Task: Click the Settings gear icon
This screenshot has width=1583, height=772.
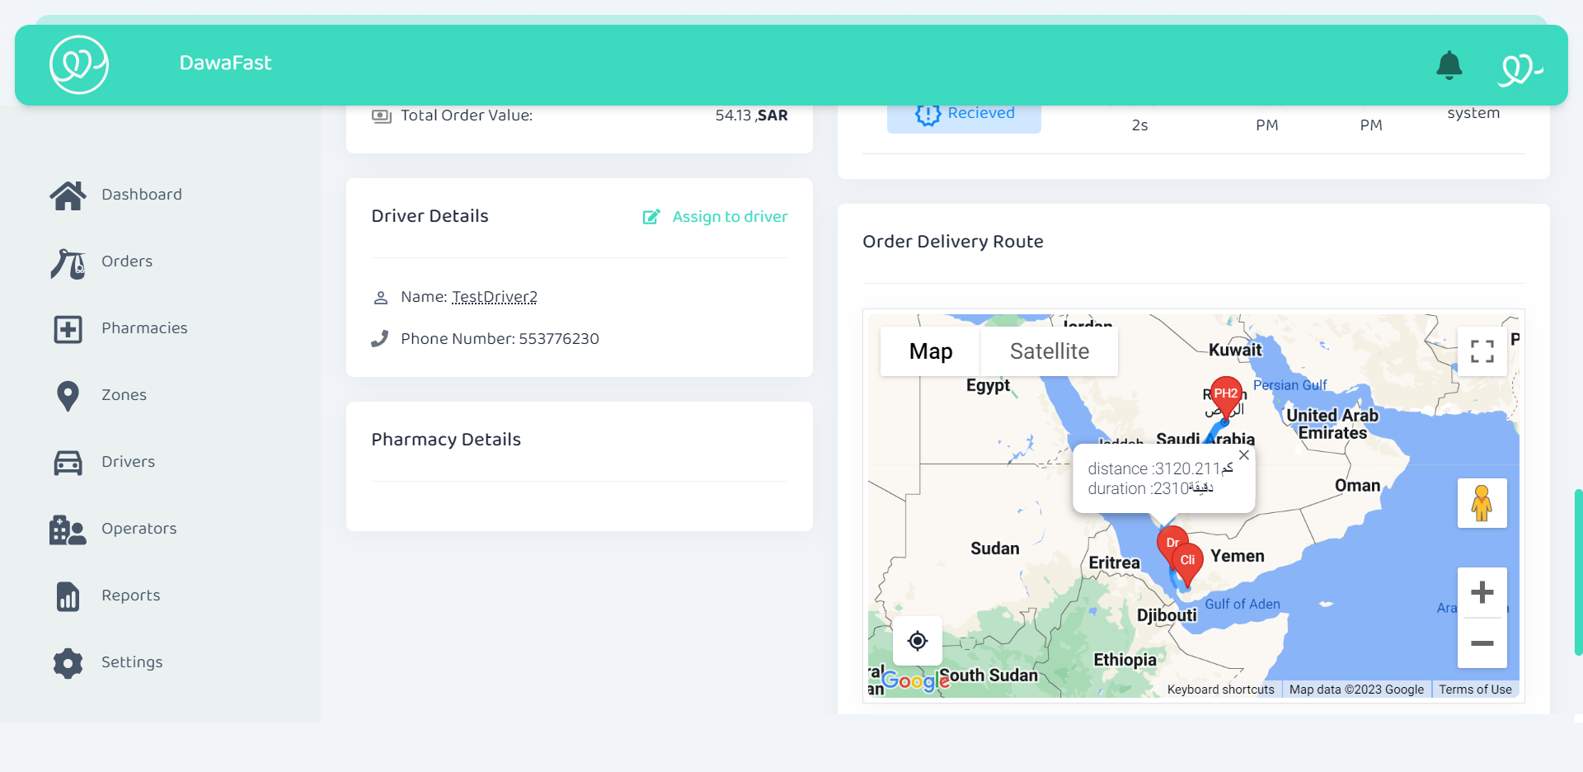Action: (68, 663)
